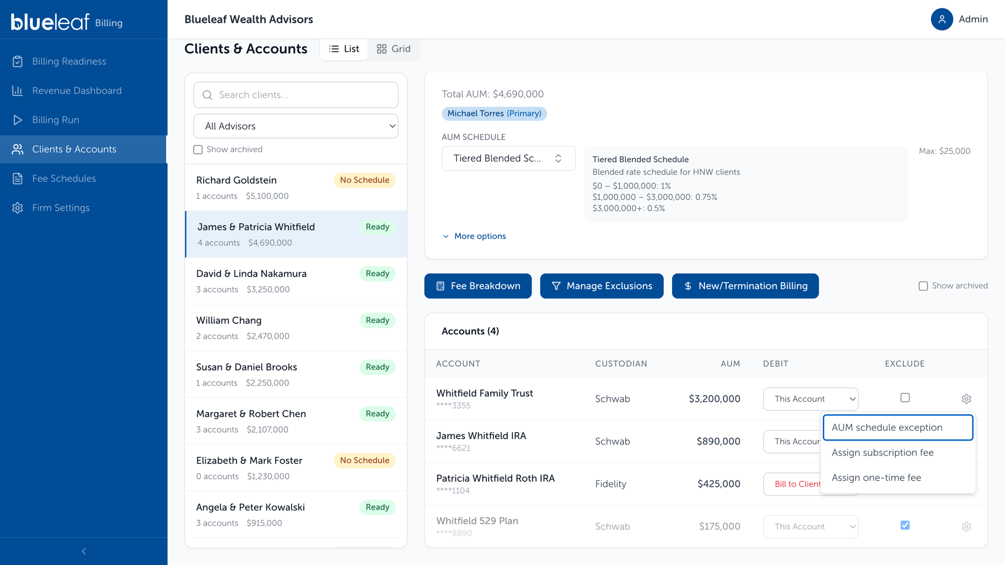The height and width of the screenshot is (565, 1005).
Task: Open Debit dropdown for Whitfield Family Trust
Action: (x=810, y=399)
